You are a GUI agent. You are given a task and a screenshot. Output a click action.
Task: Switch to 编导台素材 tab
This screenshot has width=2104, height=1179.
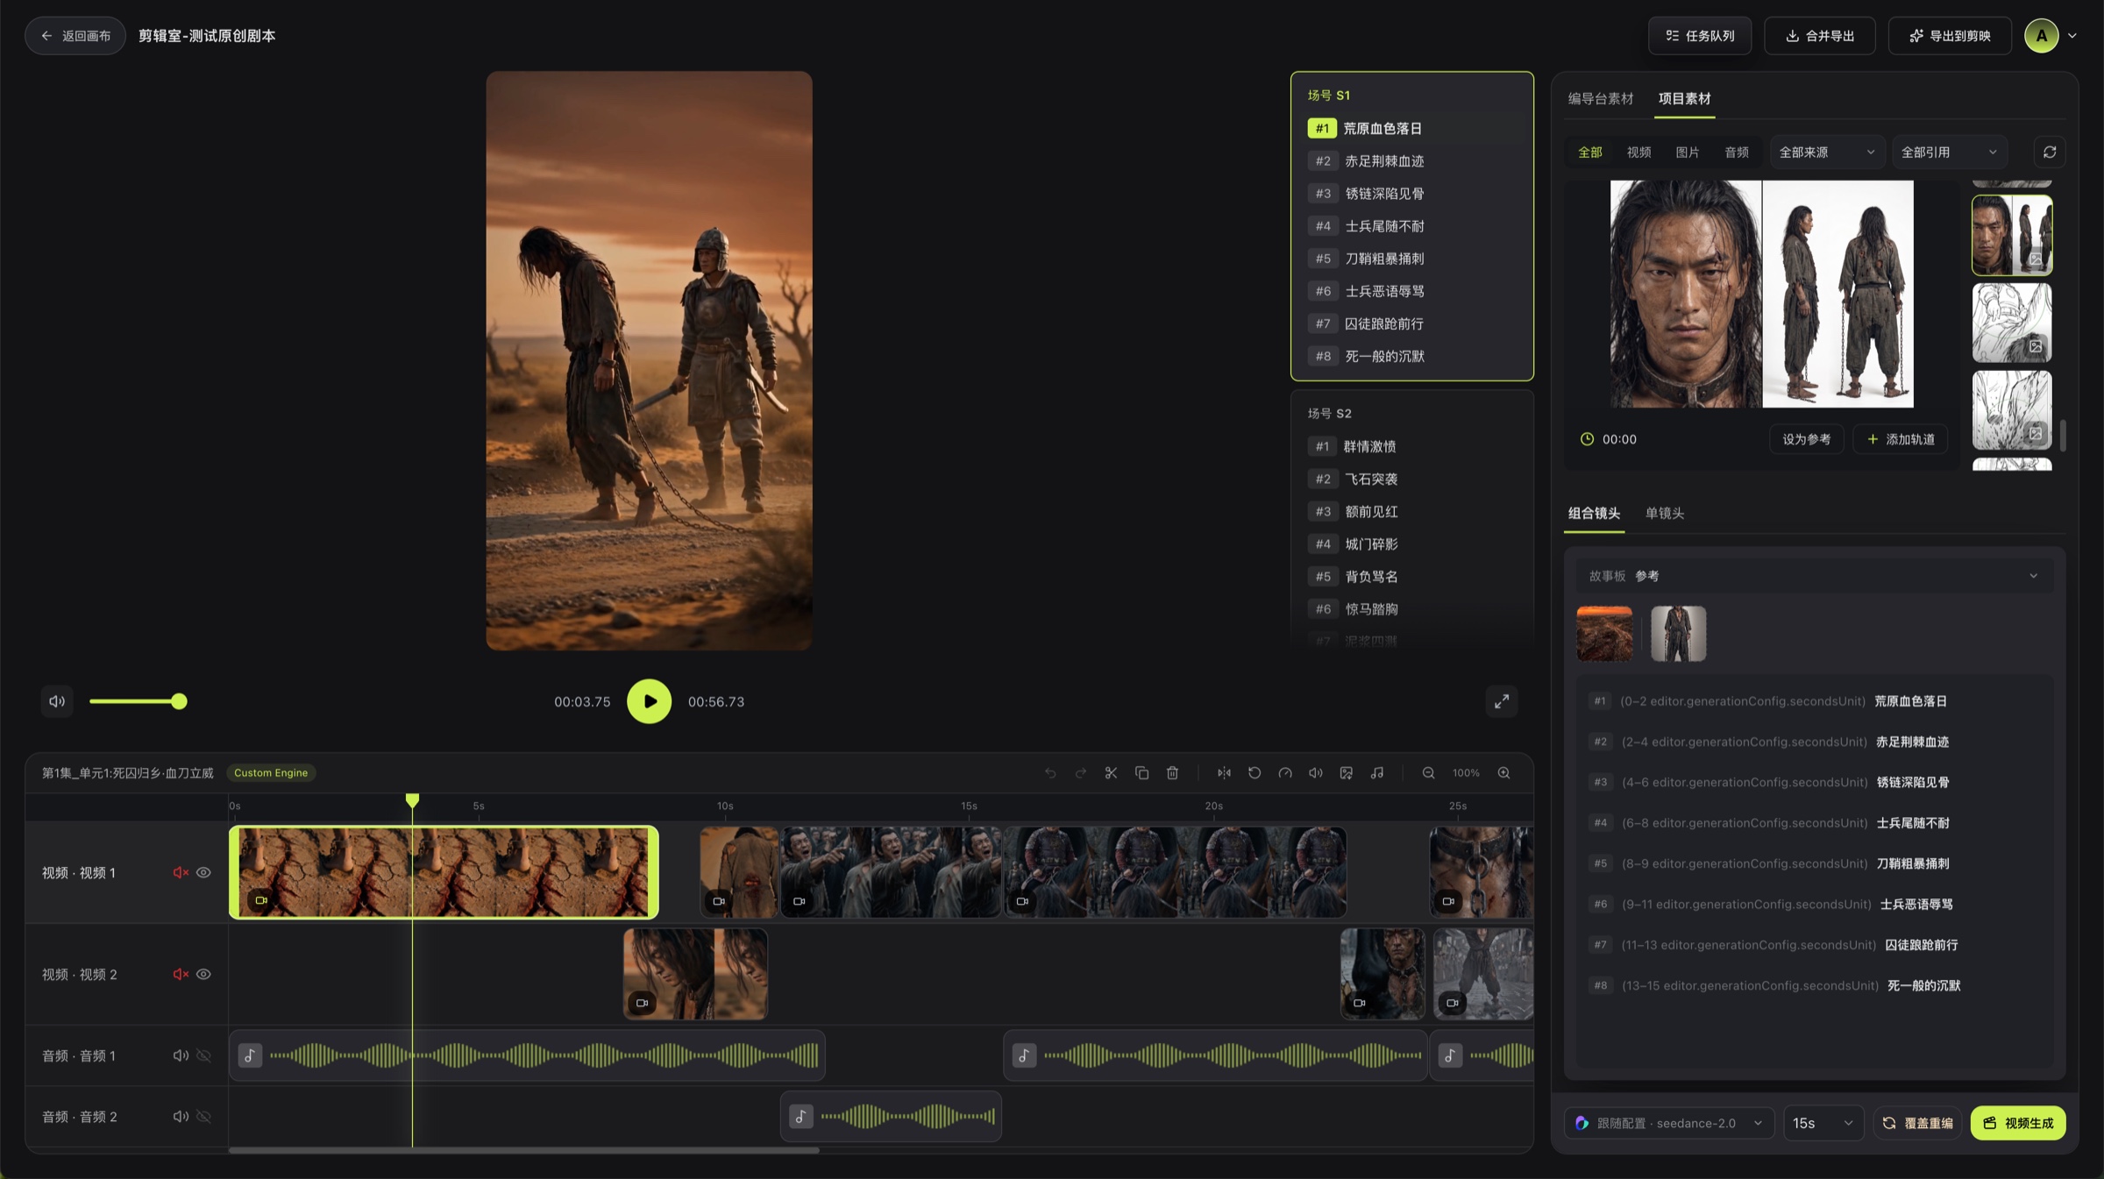[1601, 98]
